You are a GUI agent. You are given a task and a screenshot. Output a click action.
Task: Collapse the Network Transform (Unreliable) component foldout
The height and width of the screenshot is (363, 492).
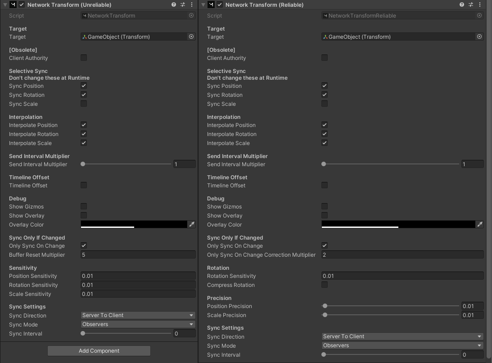[x=5, y=5]
